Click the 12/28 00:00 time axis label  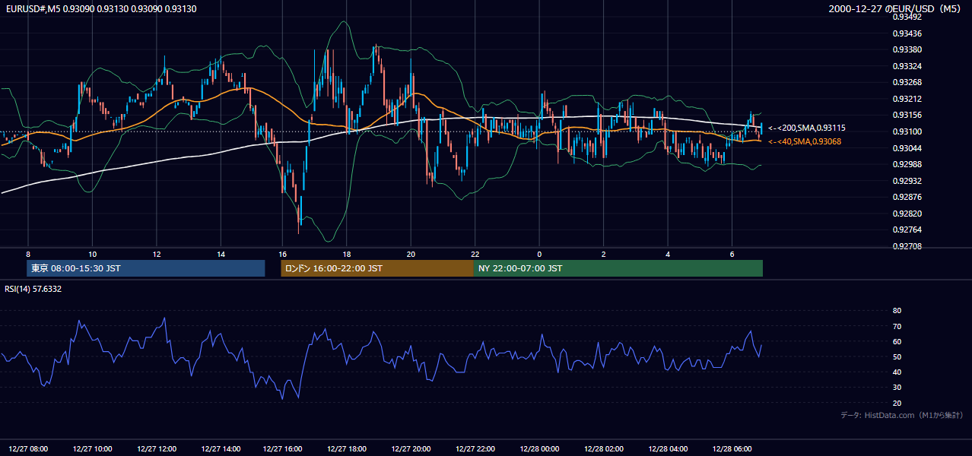tap(538, 448)
